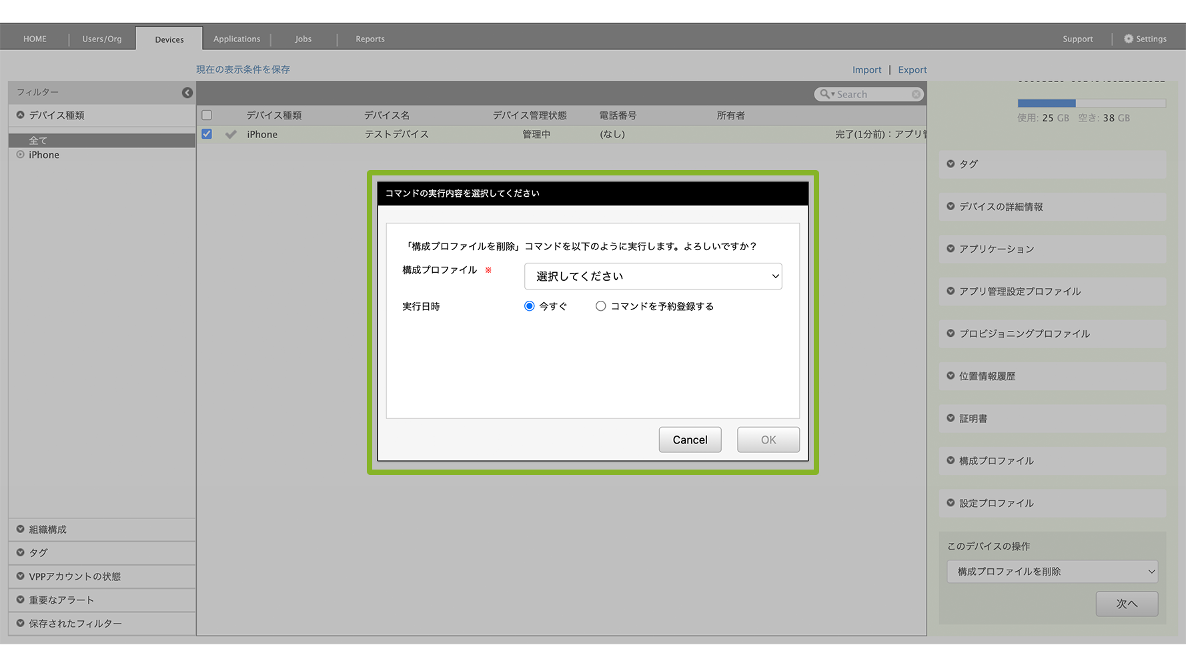Select the 今すぐ radio button
1186x667 pixels.
point(530,306)
